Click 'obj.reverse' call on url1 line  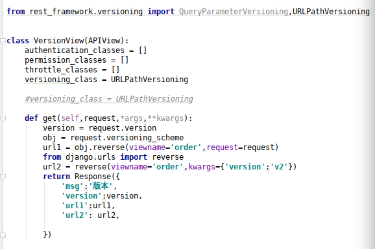coord(100,147)
